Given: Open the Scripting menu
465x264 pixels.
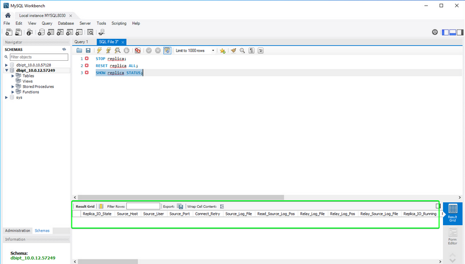Looking at the screenshot, I should pyautogui.click(x=119, y=23).
